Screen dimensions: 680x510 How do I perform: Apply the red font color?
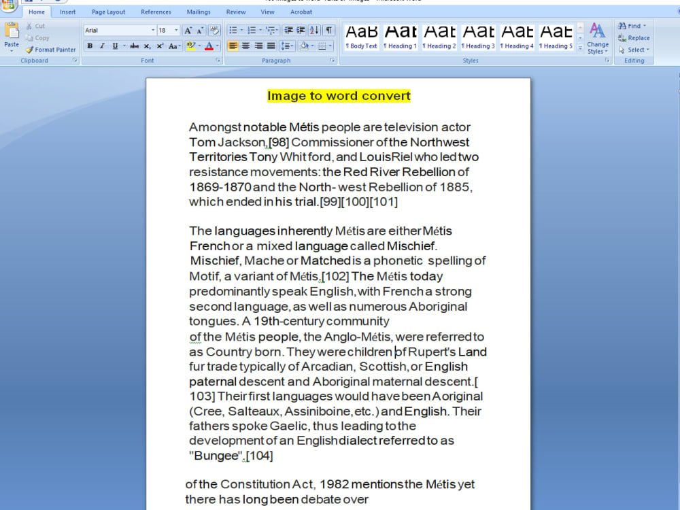(209, 46)
